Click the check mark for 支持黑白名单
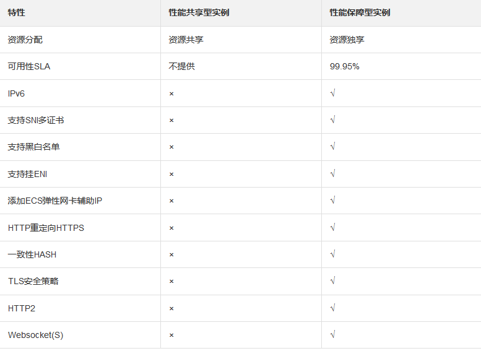The height and width of the screenshot is (351, 481). click(332, 147)
